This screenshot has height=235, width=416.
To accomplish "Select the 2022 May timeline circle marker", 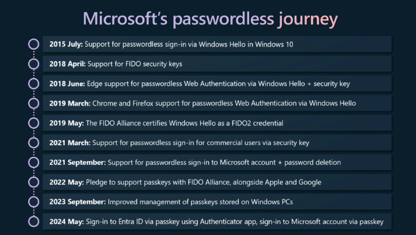I will pos(34,182).
